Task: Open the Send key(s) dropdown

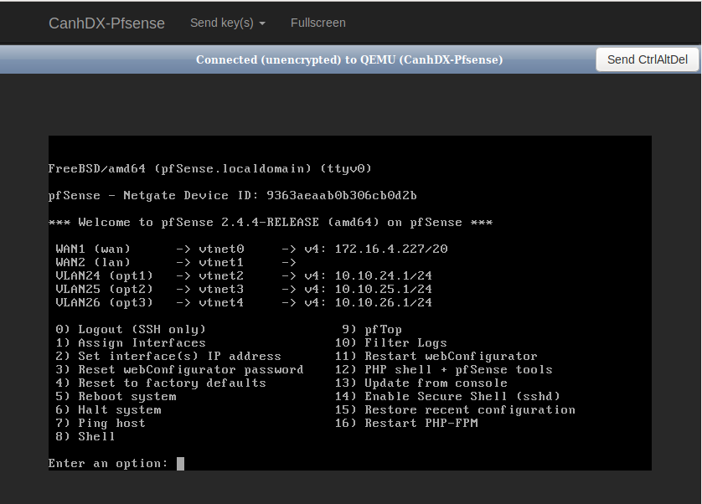Action: coord(227,23)
